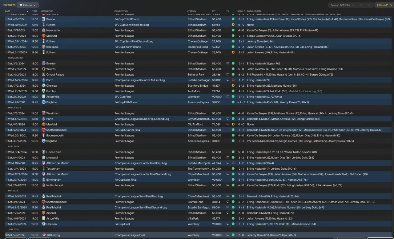Click the Bramall Lane stadium name
Screen dimensions: 394x239
coord(195,202)
